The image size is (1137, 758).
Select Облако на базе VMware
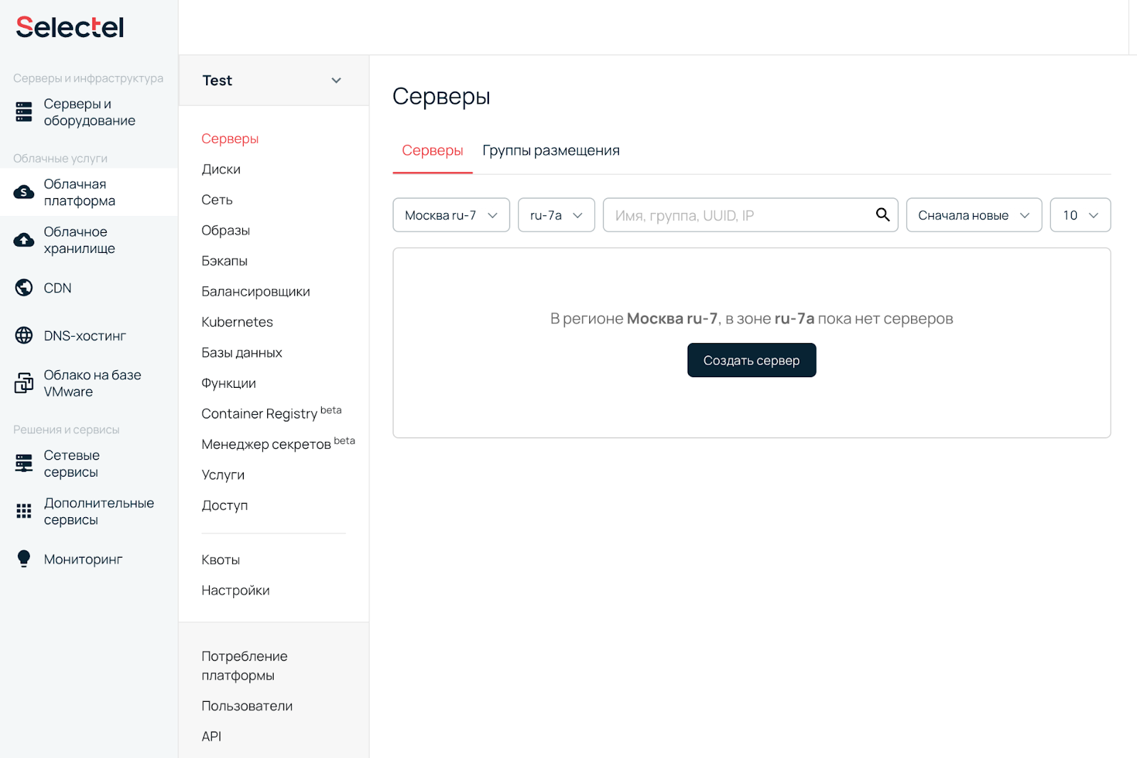89,383
